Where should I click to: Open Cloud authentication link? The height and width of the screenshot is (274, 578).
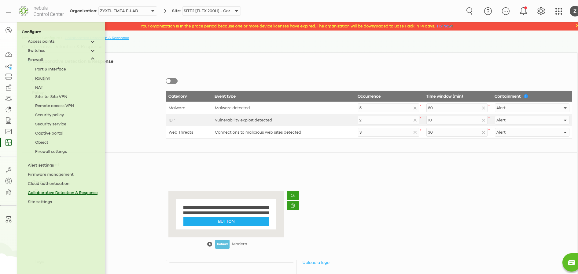pos(49,184)
